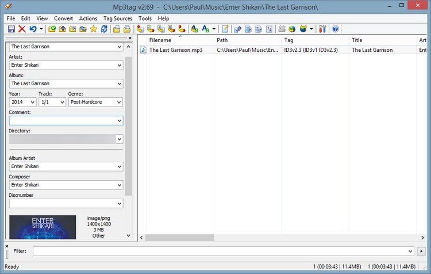
Task: Open favorite directory star icon
Action: pyautogui.click(x=94, y=29)
